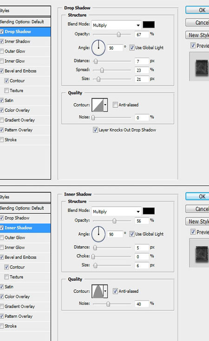
Task: Toggle Preview checkbox in the Inner Shadow dialog
Action: [x=193, y=232]
